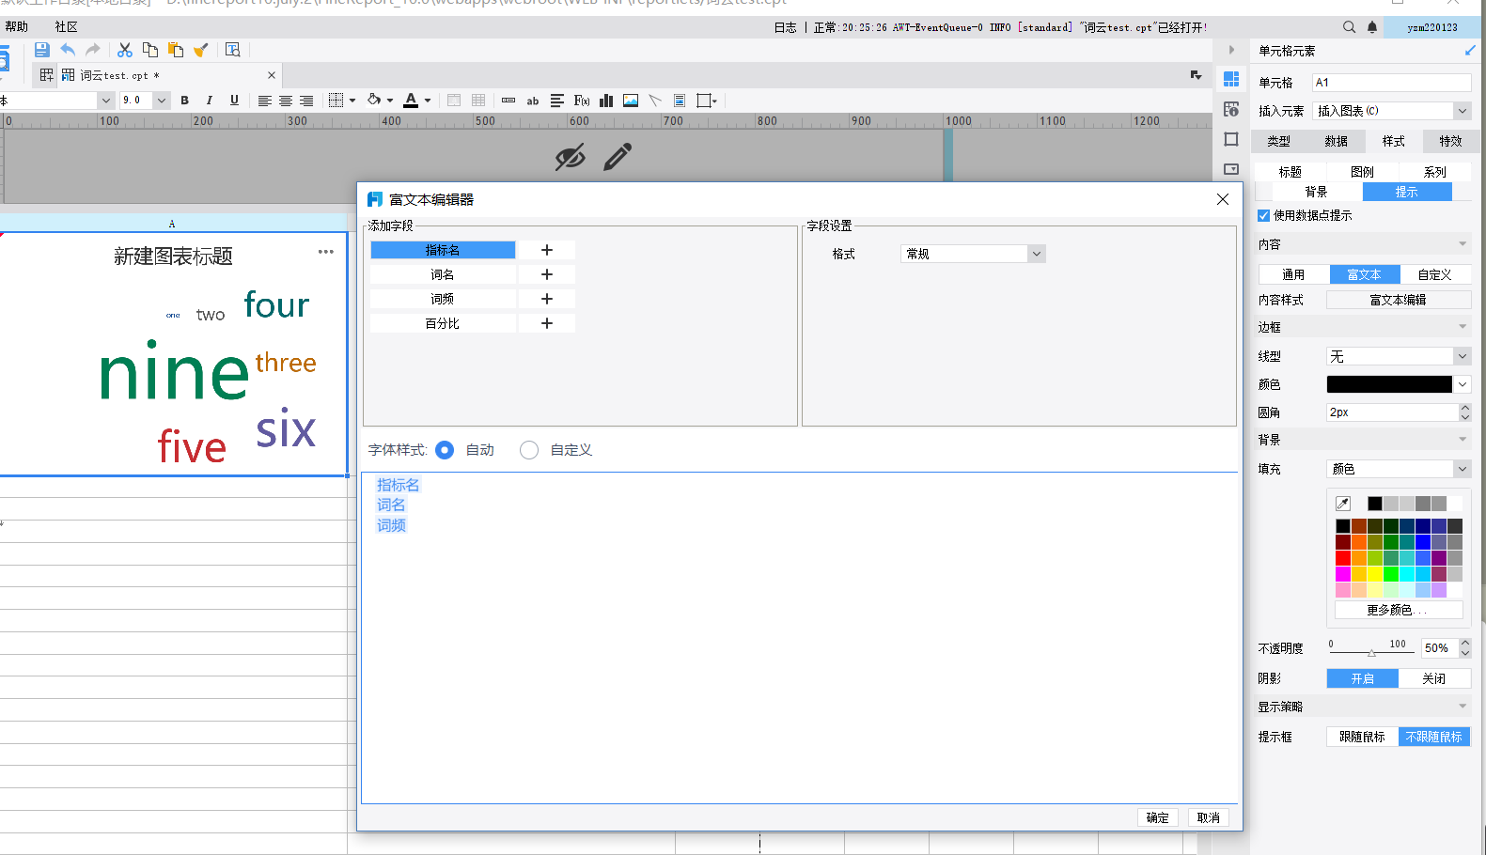Click the Cut scissors icon
This screenshot has width=1486, height=855.
[125, 50]
